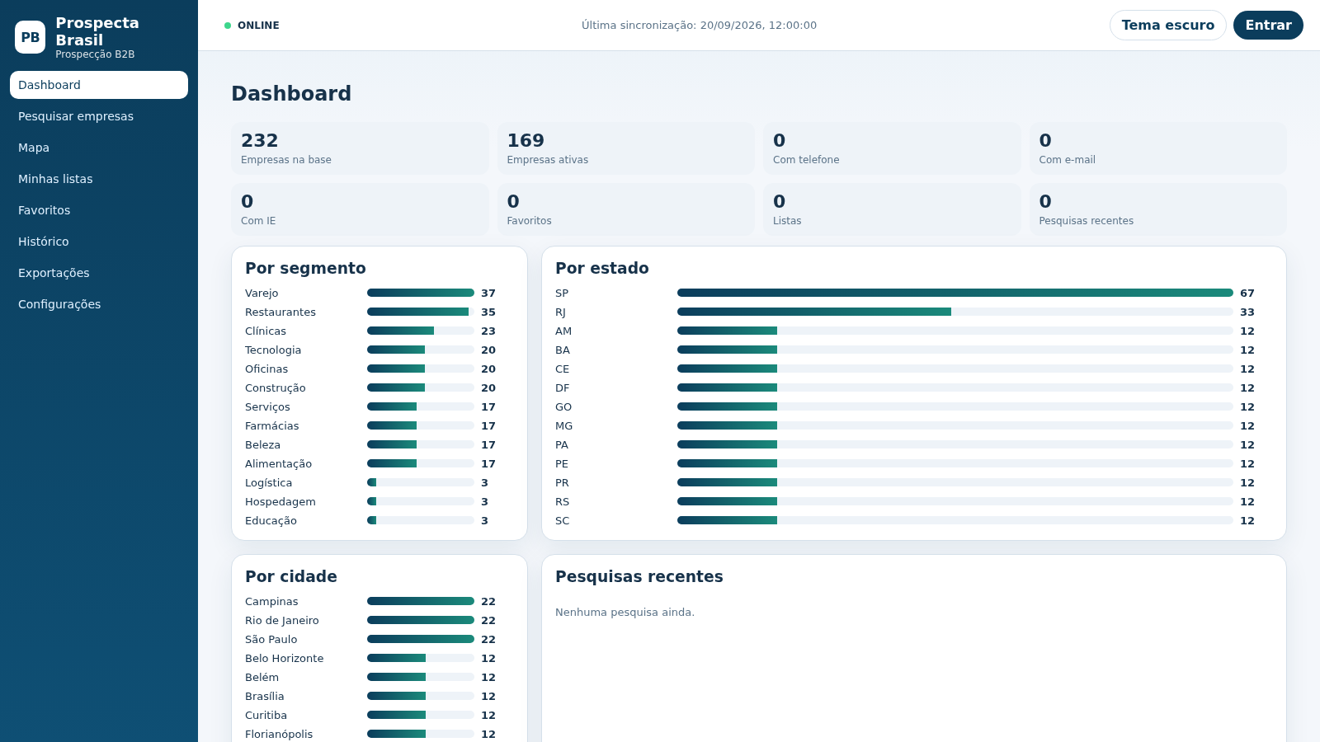Click the Florianópolis city label
The height and width of the screenshot is (742, 1320).
(x=279, y=734)
